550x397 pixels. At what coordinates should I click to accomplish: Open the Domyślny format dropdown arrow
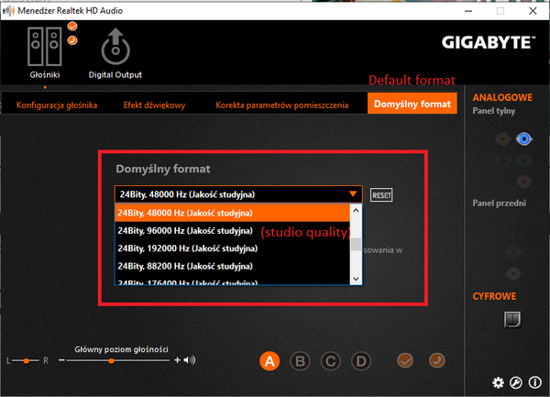353,194
